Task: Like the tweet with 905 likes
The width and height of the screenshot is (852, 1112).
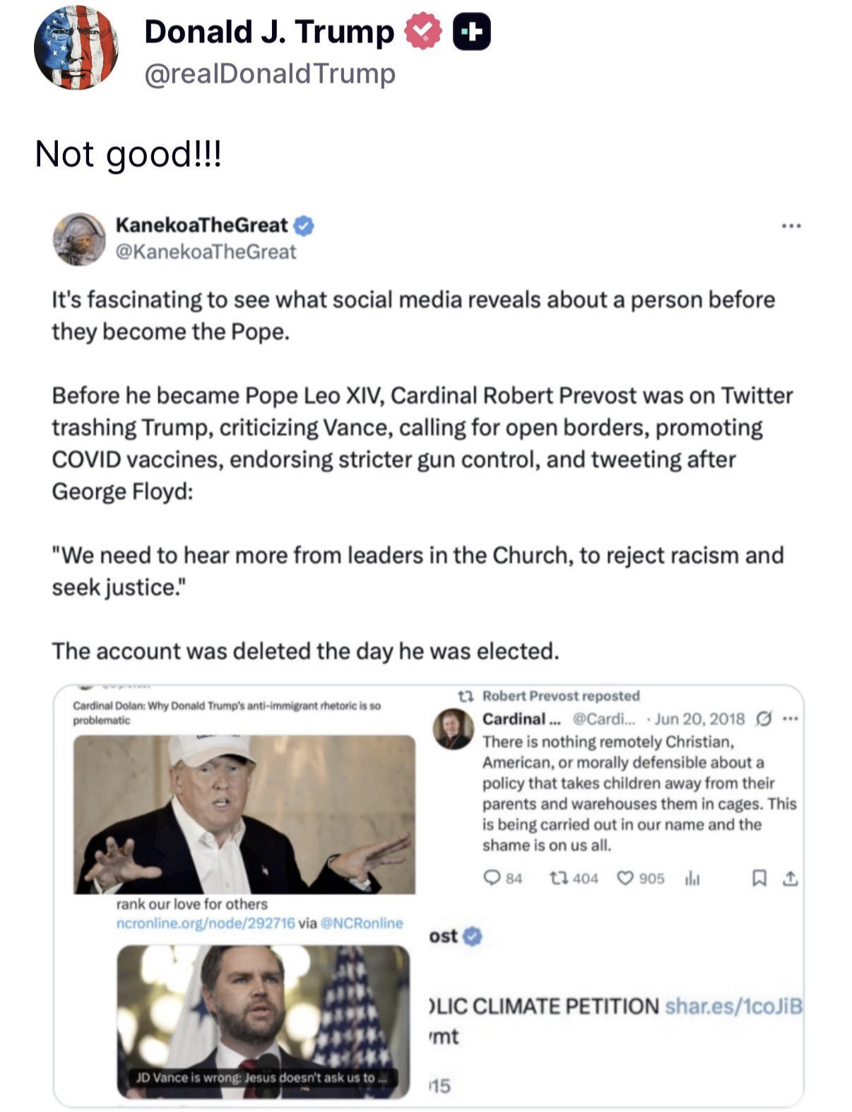Action: point(625,878)
